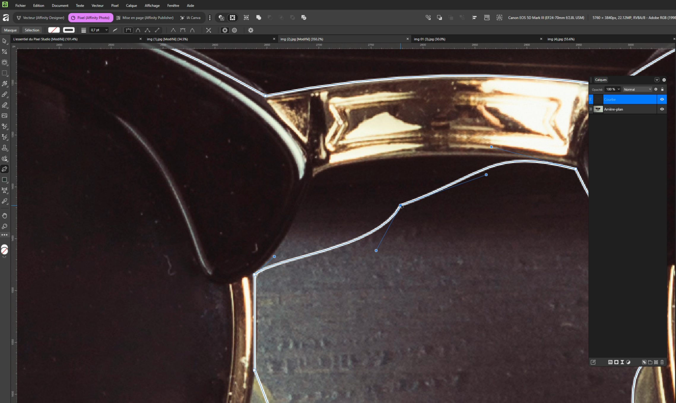Hide the Arrière-plan layer
The width and height of the screenshot is (676, 403).
(x=662, y=109)
